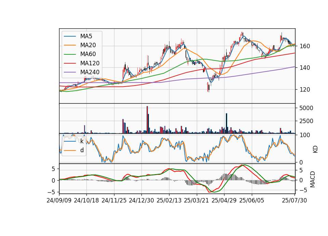Click the orange MA20 legend line
The image size is (328, 236).
coord(70,45)
